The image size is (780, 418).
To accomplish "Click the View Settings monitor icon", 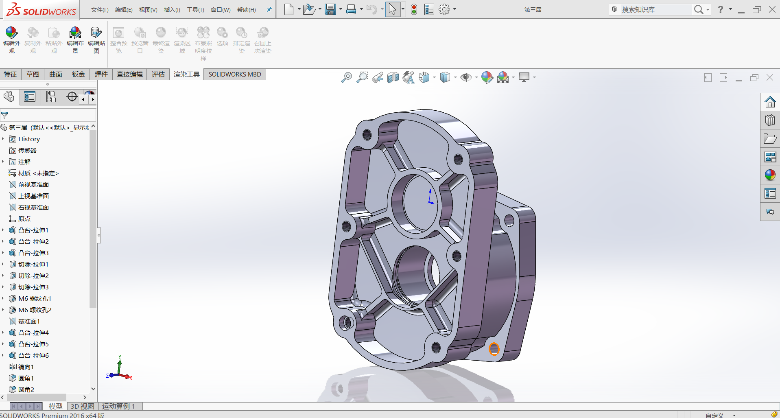I will [524, 77].
